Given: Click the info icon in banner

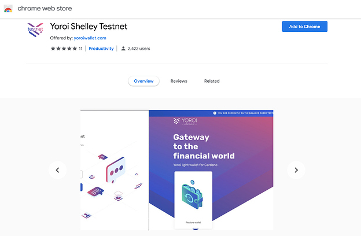Looking at the screenshot, I should [215, 113].
